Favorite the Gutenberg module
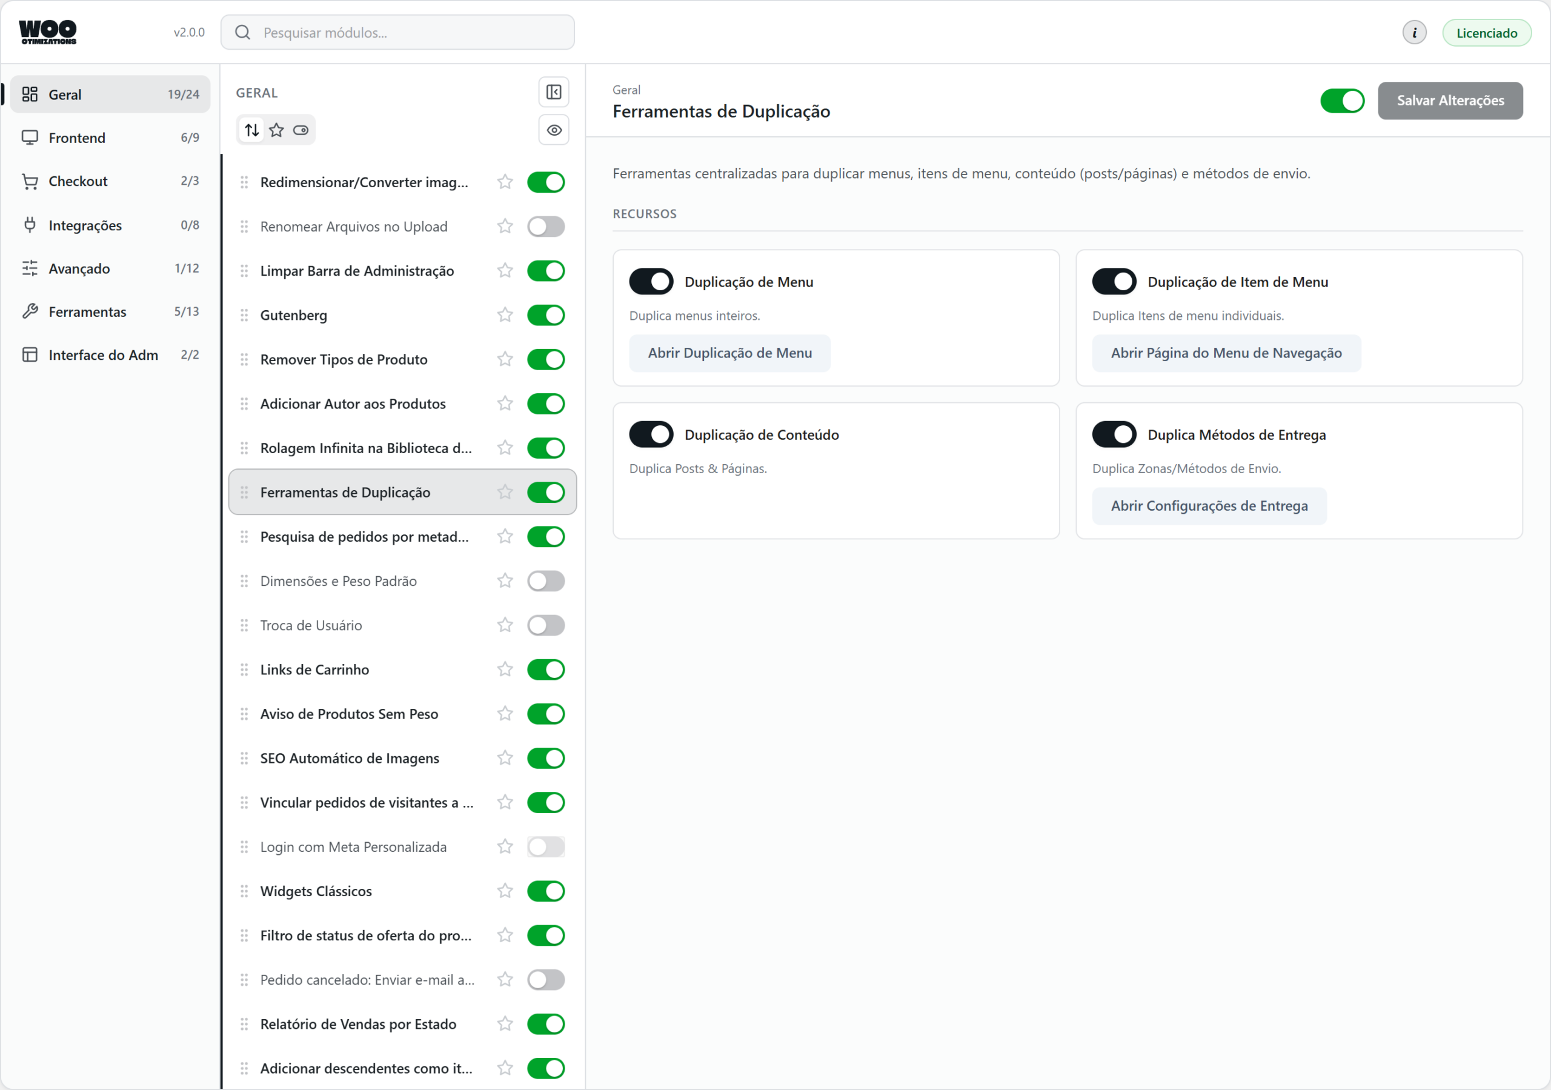This screenshot has width=1551, height=1090. pyautogui.click(x=505, y=315)
